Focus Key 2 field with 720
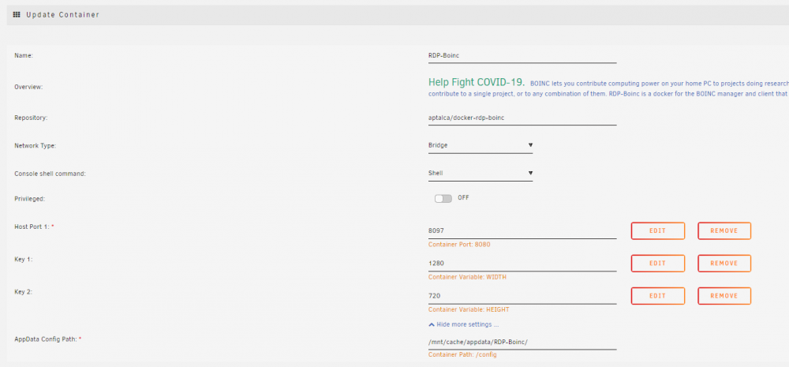Screen dimensions: 789x367 point(522,296)
